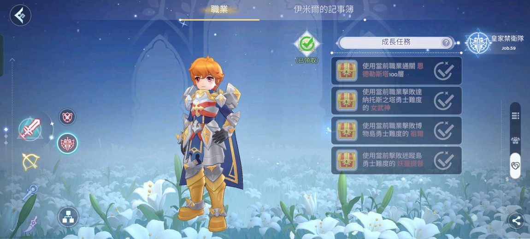Click checkmark for 祖爾 task
The width and height of the screenshot is (530, 239).
click(x=444, y=130)
